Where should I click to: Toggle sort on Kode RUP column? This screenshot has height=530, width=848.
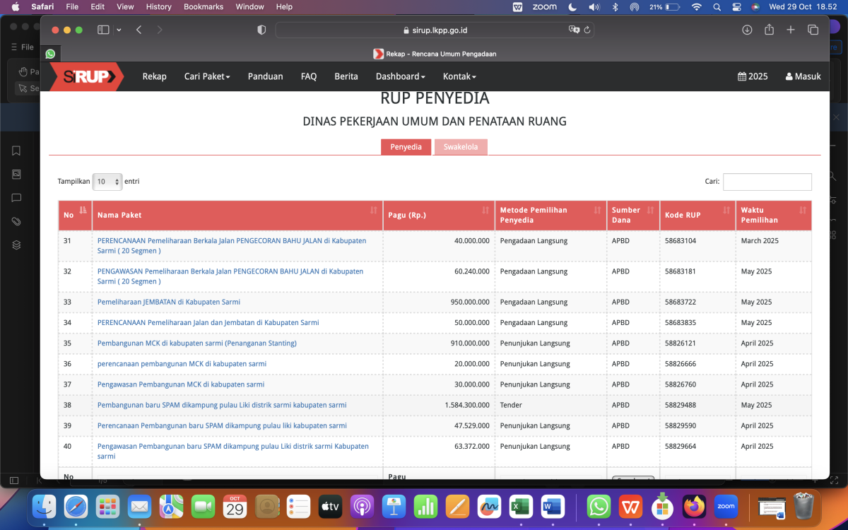[x=697, y=215]
